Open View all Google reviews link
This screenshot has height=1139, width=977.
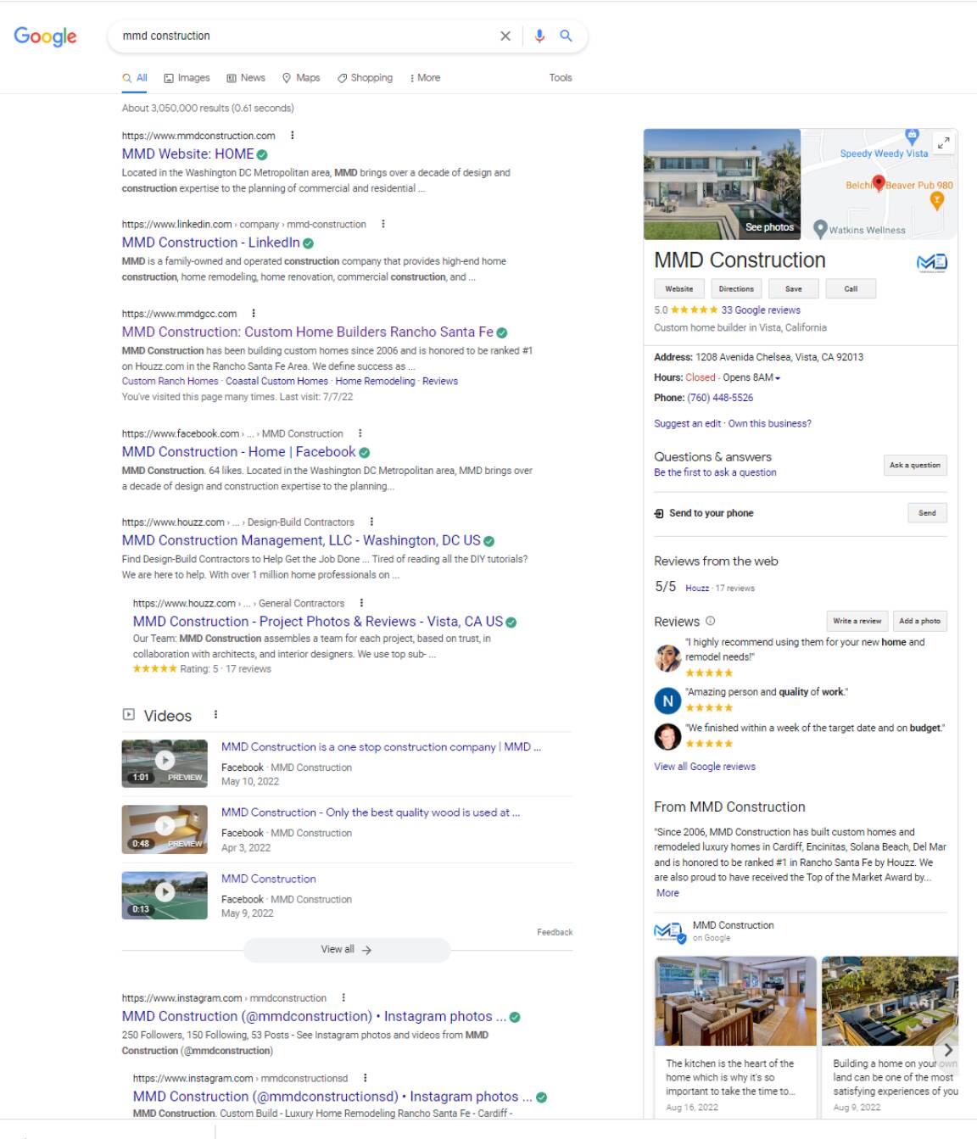(x=704, y=766)
